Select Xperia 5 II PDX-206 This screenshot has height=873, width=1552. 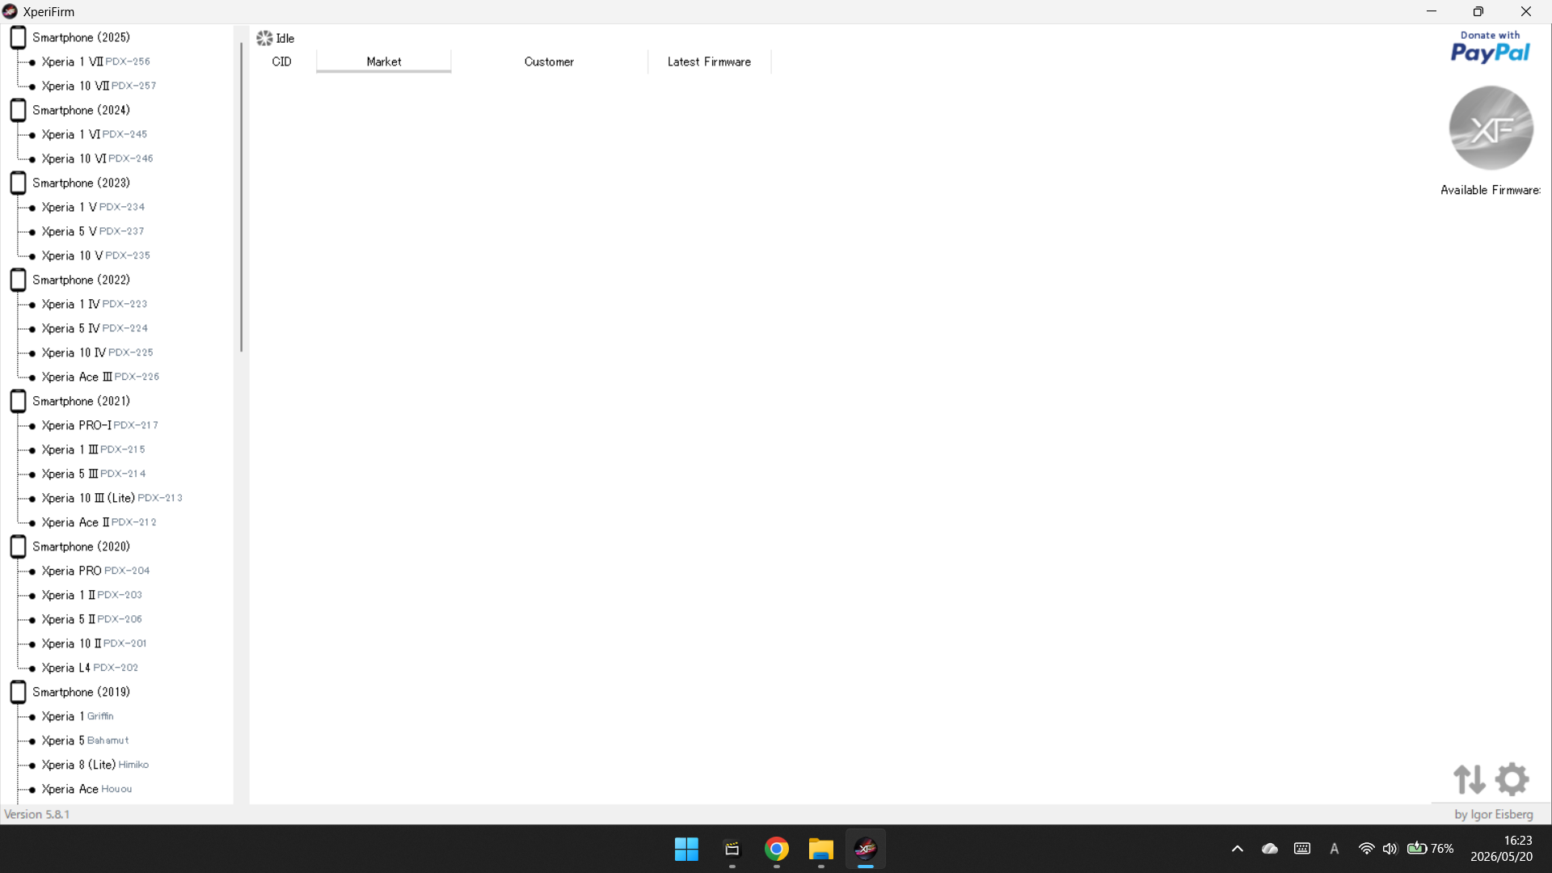pyautogui.click(x=92, y=619)
